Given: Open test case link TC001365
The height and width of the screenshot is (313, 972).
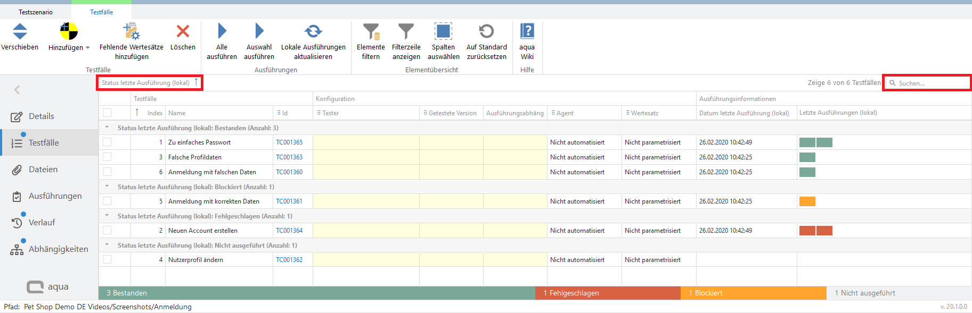Looking at the screenshot, I should pyautogui.click(x=289, y=142).
